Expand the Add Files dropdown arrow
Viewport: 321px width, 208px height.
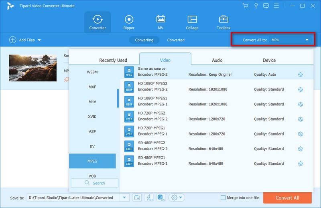[39, 40]
